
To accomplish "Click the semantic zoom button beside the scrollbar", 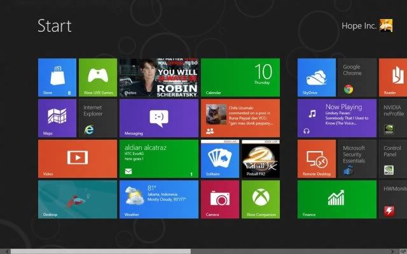I will [403, 251].
